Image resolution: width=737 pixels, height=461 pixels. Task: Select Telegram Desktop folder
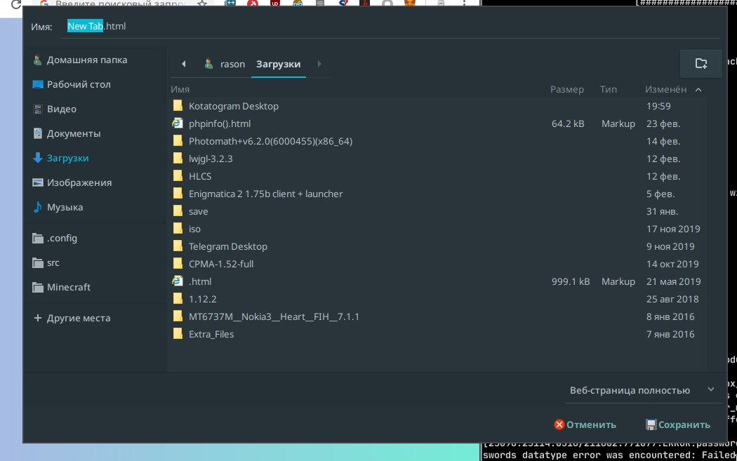coord(437,246)
